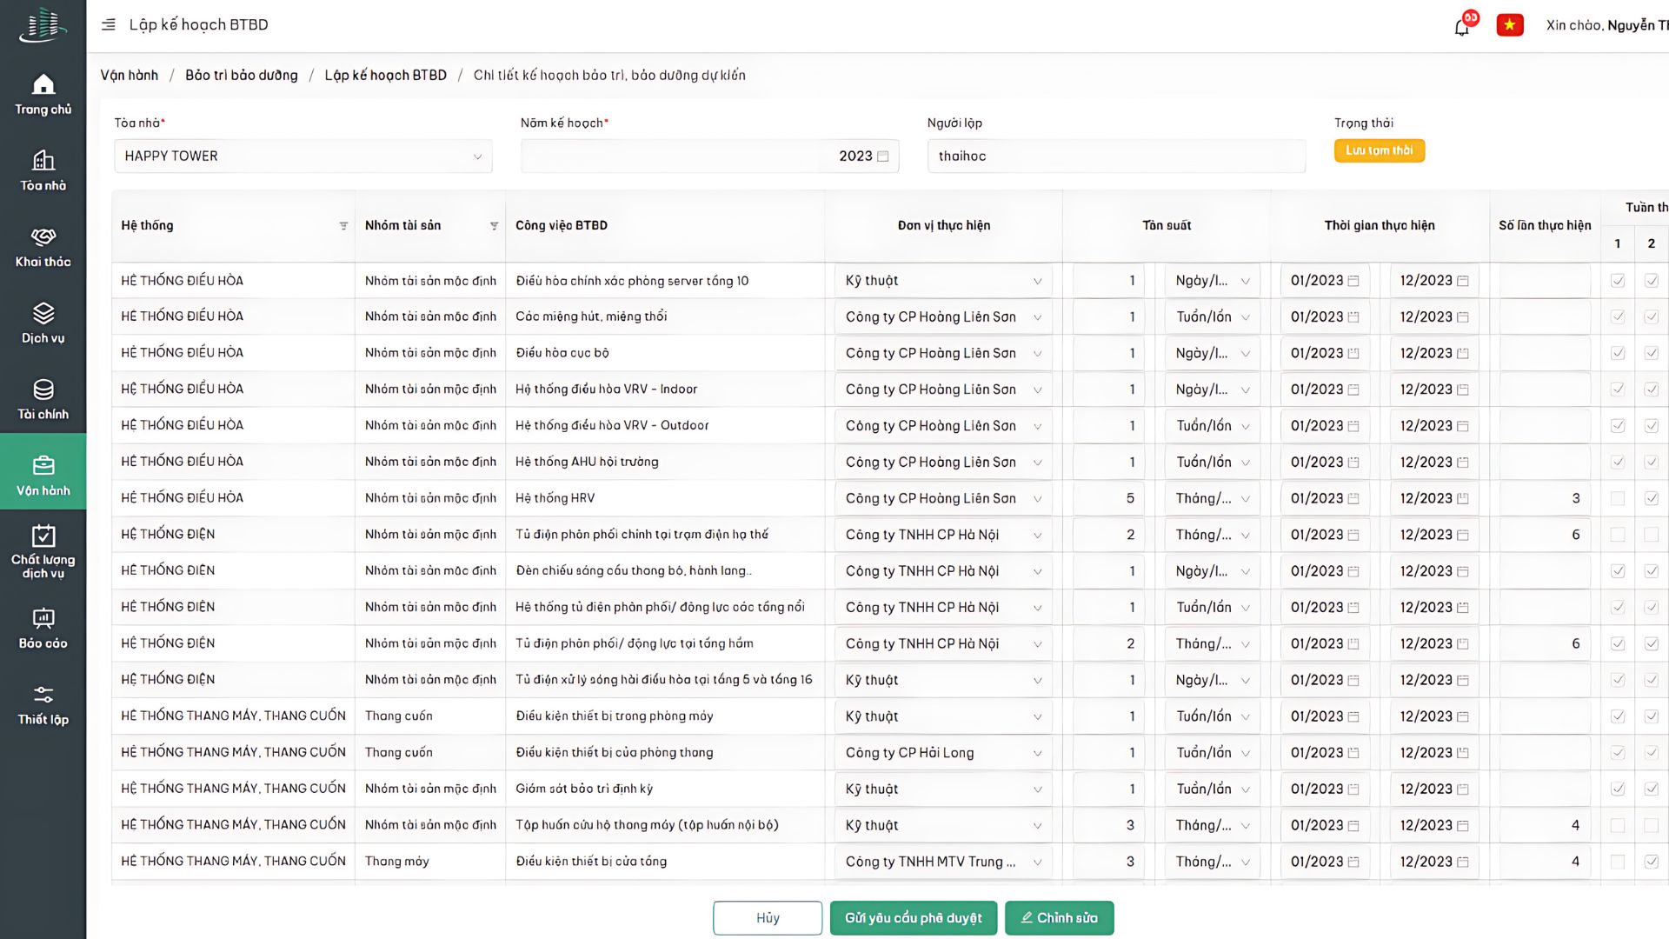Select cell 'Điều hòa cục bộ'

(664, 354)
